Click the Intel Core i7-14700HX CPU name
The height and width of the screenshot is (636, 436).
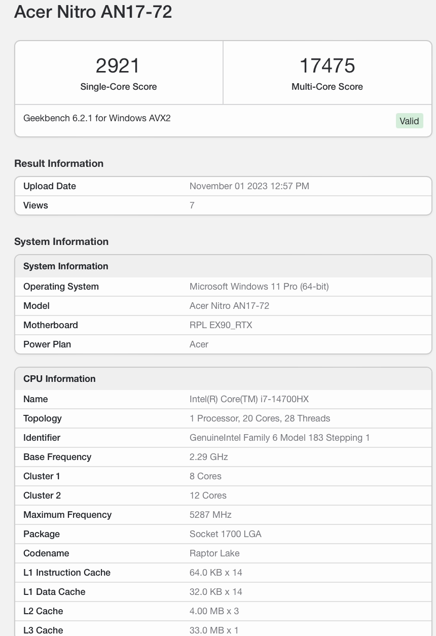249,399
